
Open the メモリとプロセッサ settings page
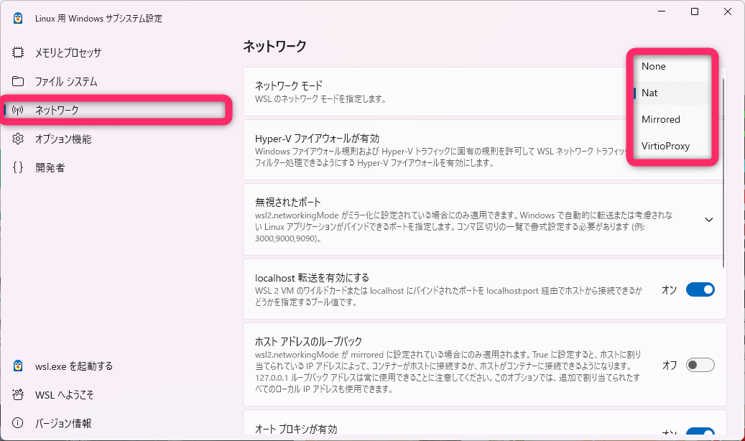coord(116,52)
